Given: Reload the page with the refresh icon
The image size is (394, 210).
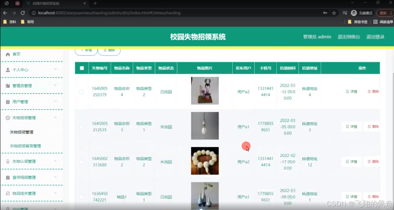Looking at the screenshot, I should (x=23, y=13).
